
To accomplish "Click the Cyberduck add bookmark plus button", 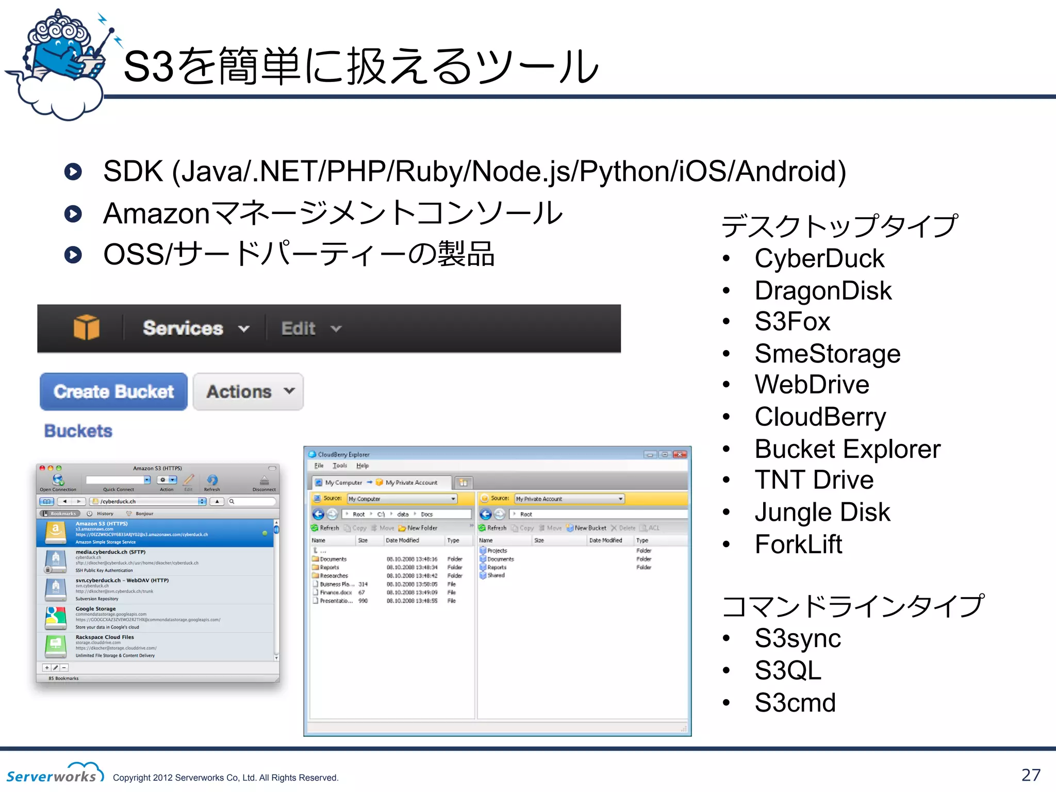I will [x=47, y=667].
